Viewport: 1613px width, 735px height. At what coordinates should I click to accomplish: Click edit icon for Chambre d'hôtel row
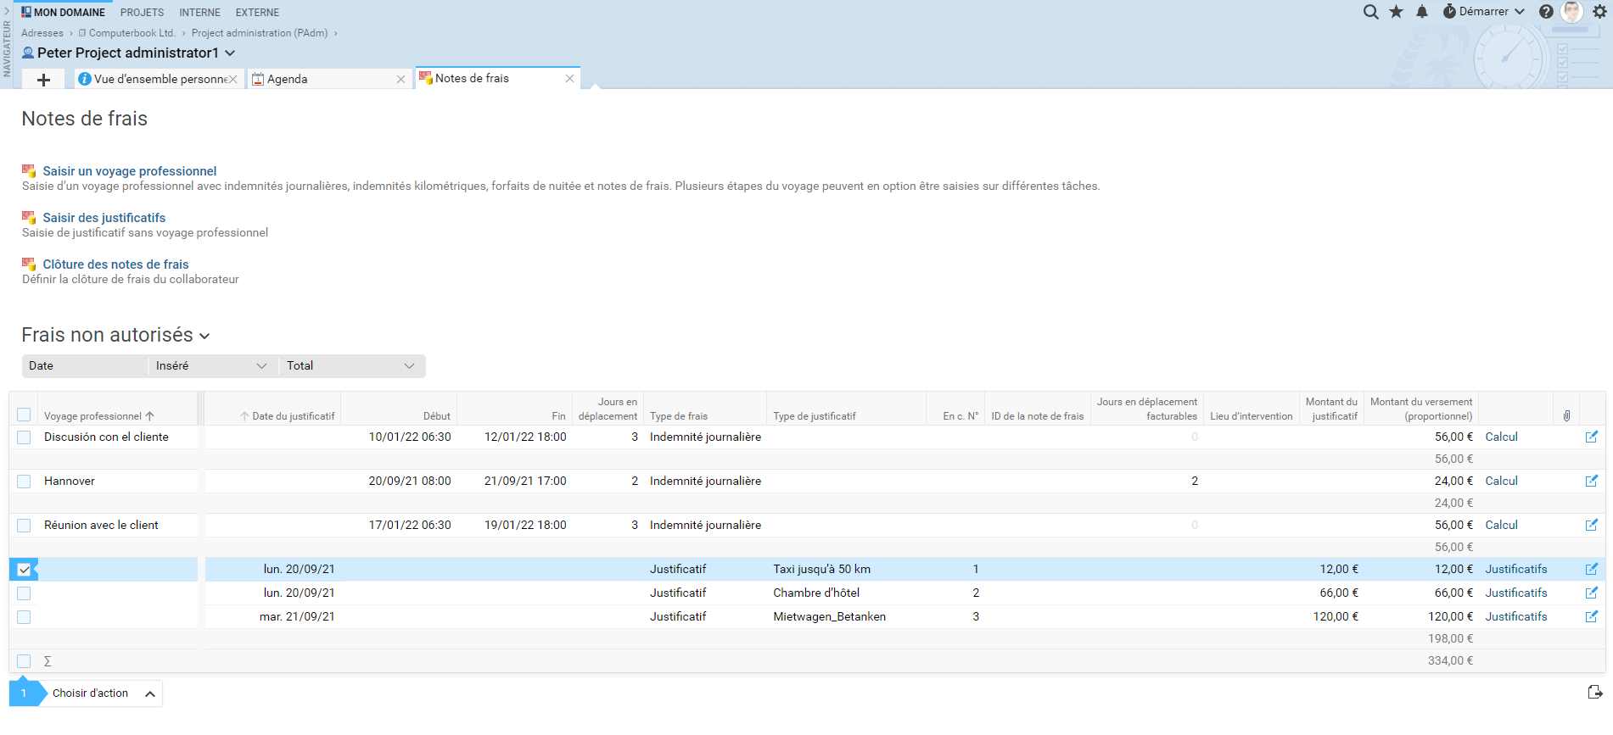click(x=1591, y=593)
